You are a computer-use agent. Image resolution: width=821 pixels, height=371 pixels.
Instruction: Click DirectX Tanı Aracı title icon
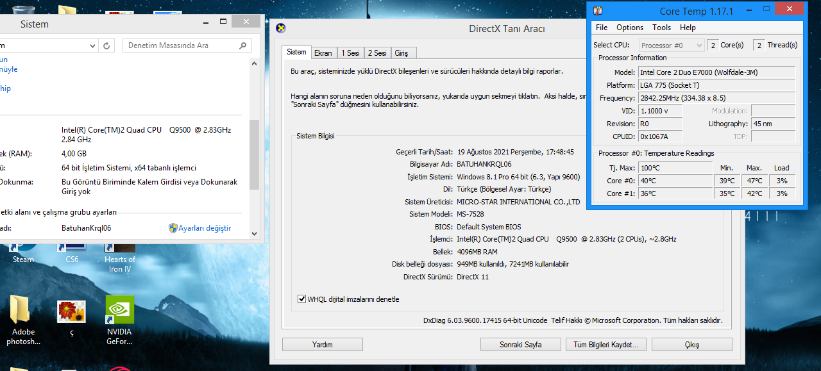click(x=280, y=28)
